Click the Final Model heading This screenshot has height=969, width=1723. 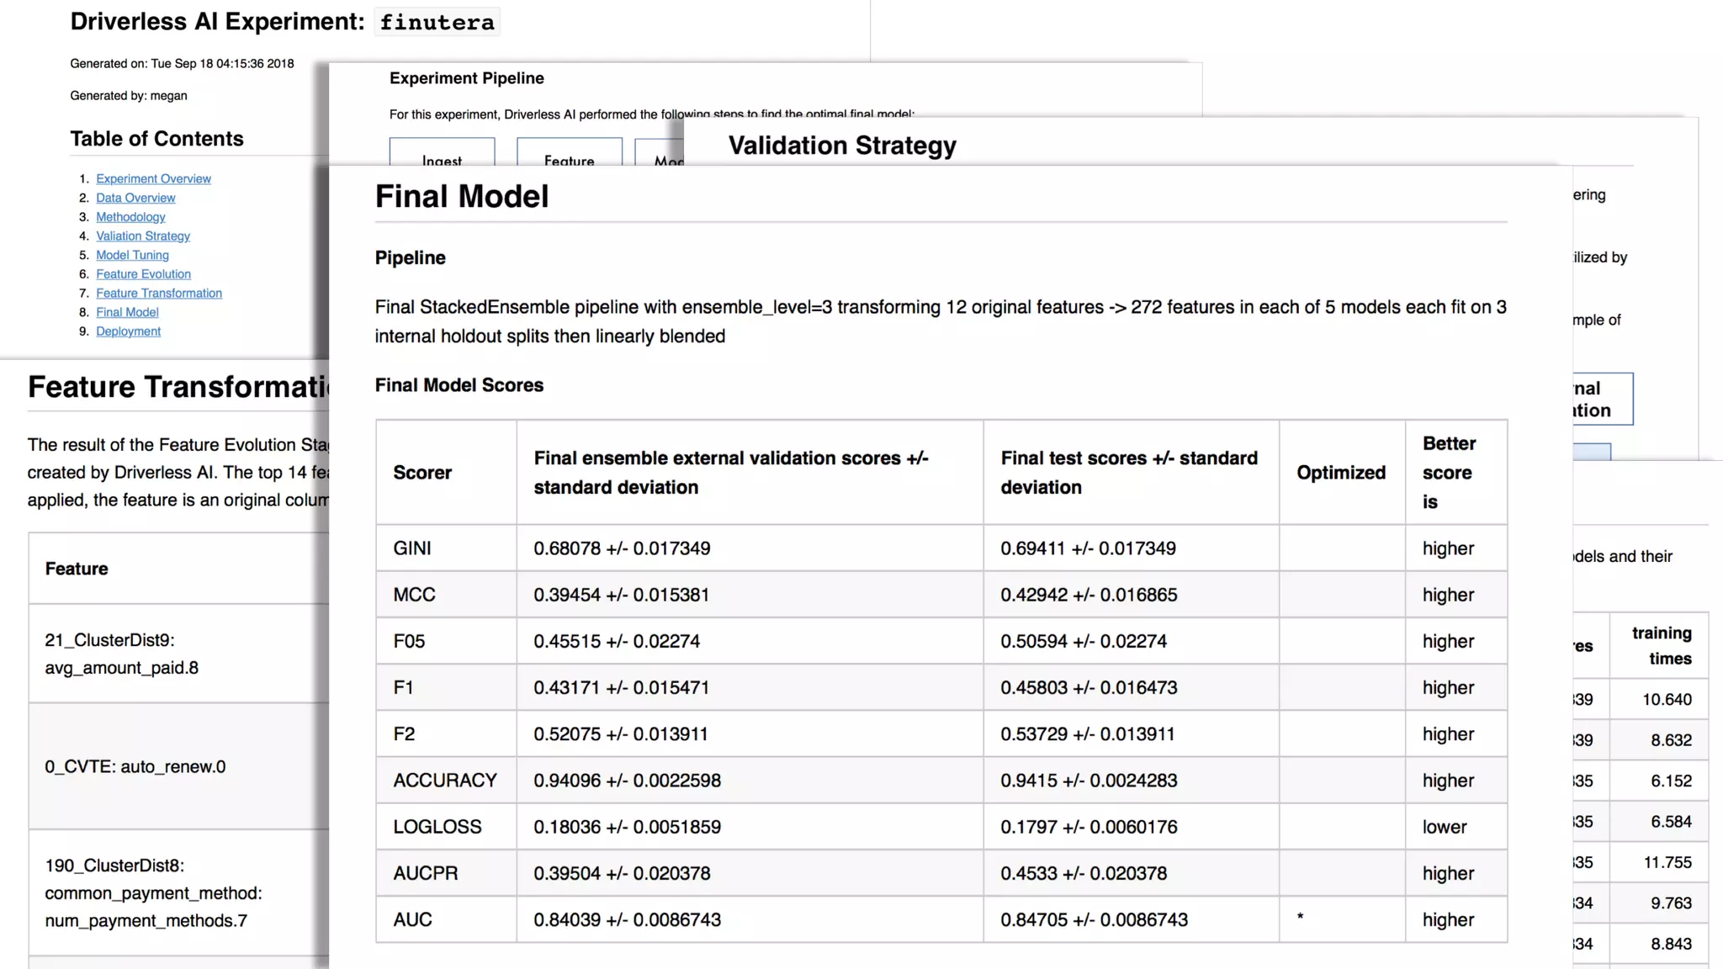point(462,197)
